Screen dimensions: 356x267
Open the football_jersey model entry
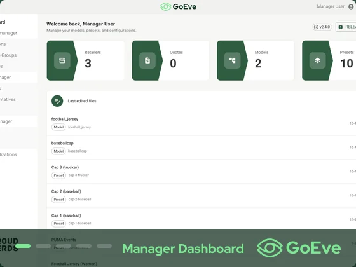[202, 123]
